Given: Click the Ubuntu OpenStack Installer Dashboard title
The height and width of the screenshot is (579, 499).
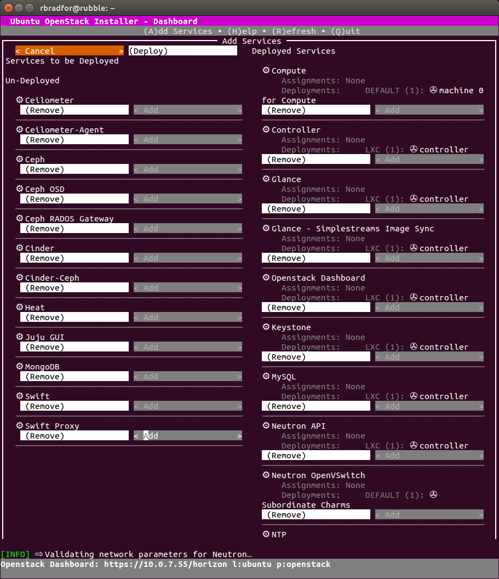Looking at the screenshot, I should tap(104, 21).
